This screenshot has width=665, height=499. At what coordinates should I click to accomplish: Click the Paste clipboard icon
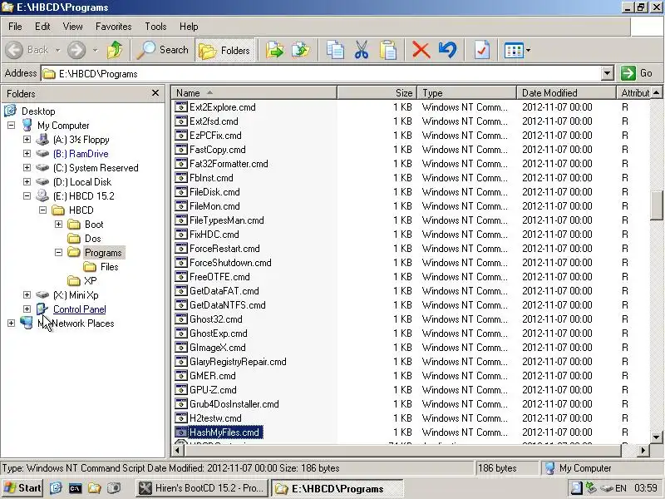tap(388, 50)
